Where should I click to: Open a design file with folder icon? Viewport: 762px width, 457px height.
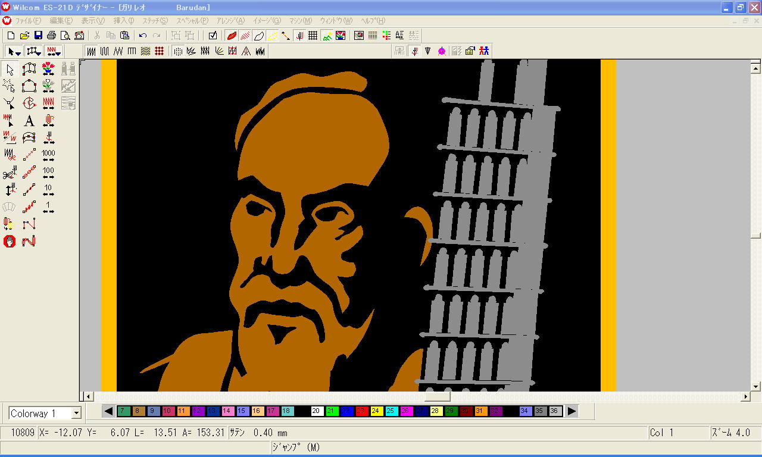pyautogui.click(x=24, y=36)
